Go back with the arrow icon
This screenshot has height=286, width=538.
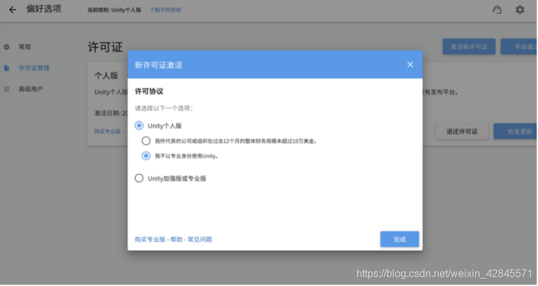[x=13, y=10]
